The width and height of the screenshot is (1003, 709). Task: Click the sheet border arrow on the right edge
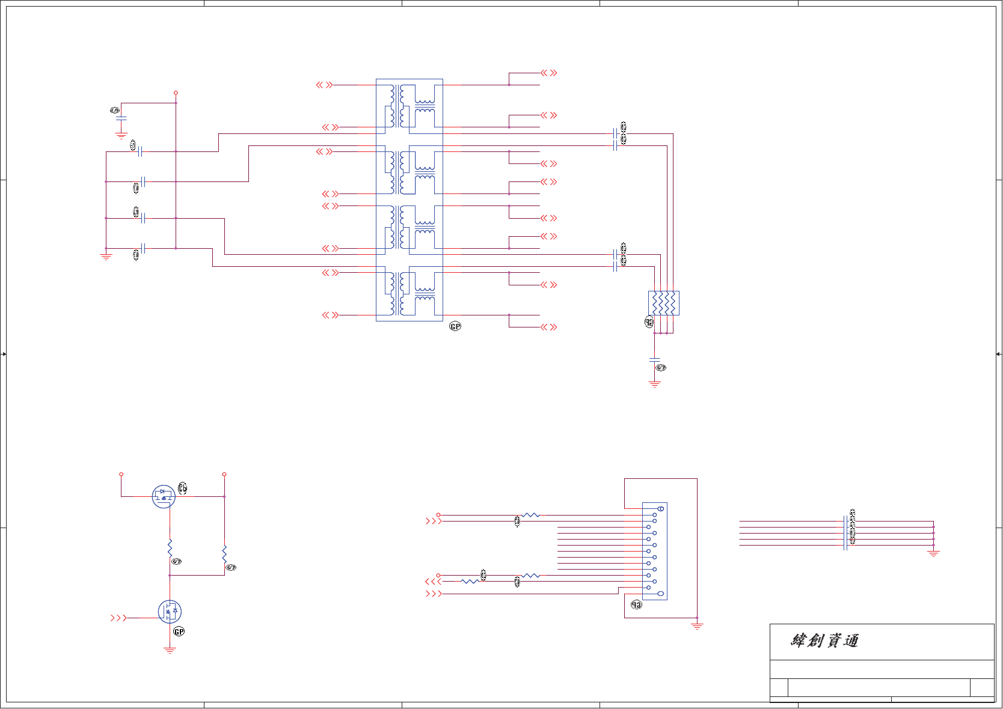(x=999, y=354)
